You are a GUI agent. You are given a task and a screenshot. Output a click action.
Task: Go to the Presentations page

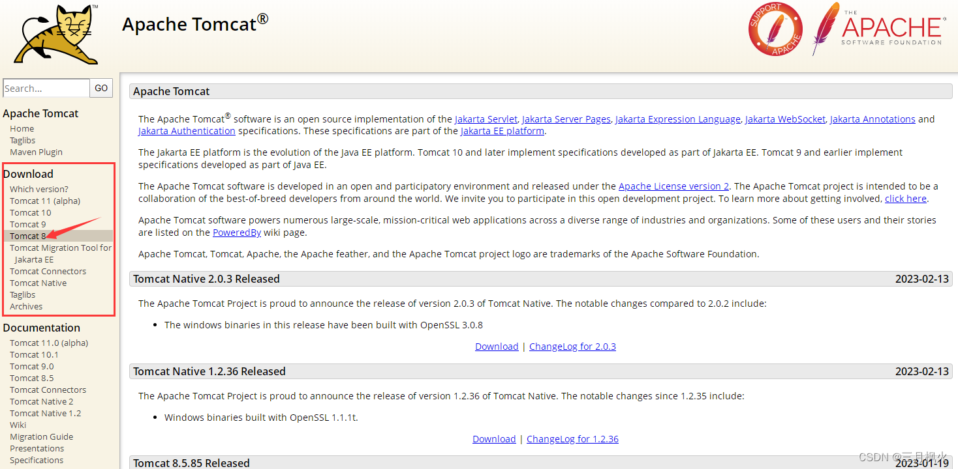pos(37,449)
